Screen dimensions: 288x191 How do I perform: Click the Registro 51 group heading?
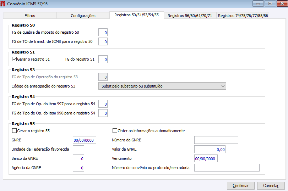point(23,52)
